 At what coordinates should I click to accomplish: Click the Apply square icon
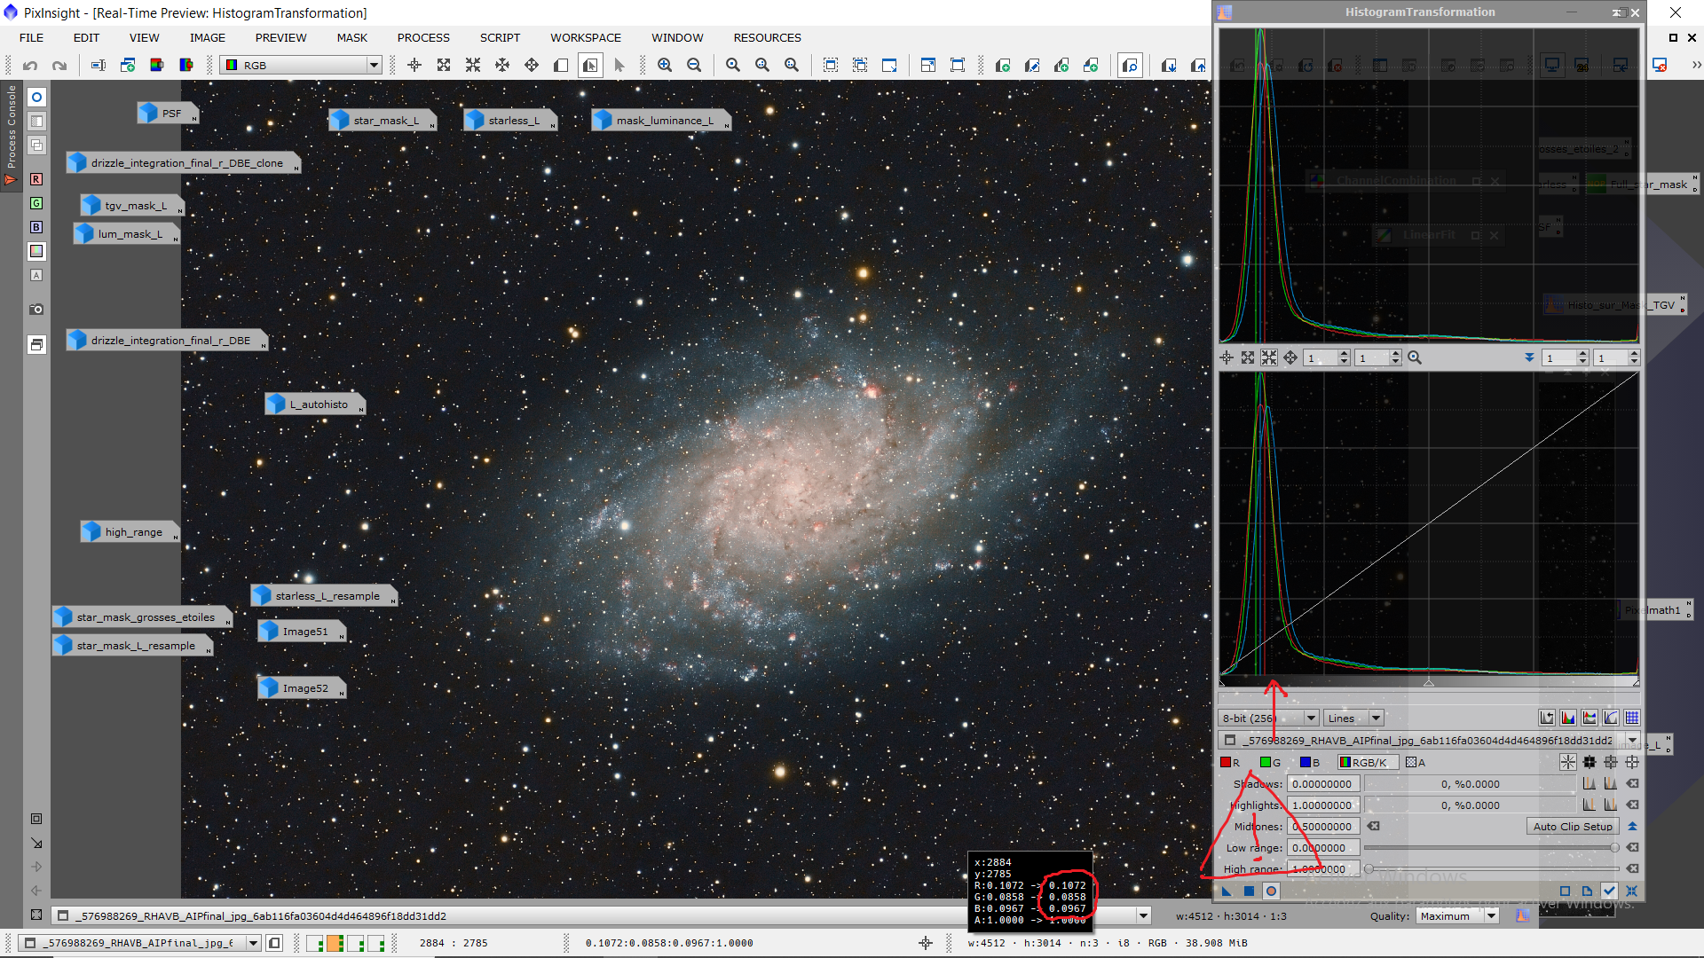(1249, 891)
